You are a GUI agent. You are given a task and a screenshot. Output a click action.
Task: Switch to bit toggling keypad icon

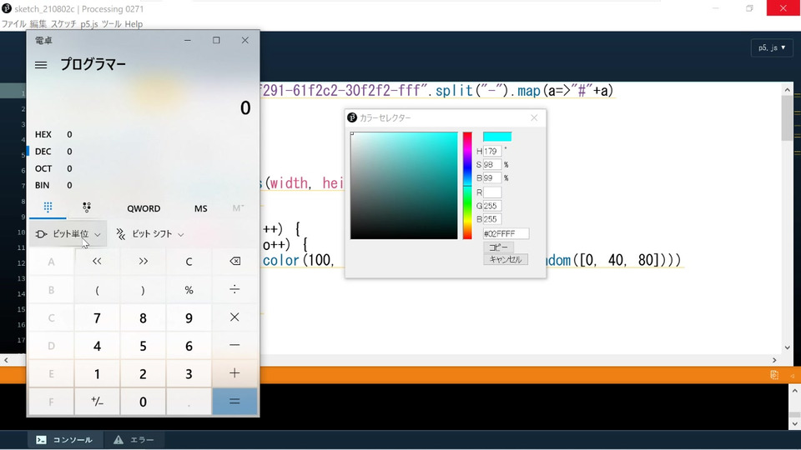[x=86, y=207]
